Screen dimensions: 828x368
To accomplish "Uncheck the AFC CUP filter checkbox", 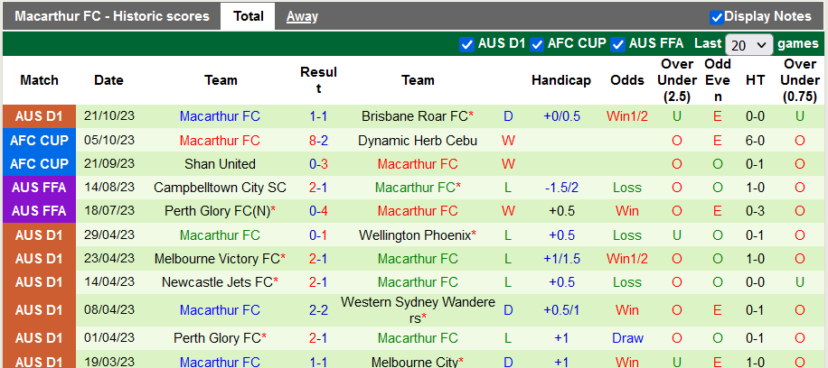I will click(537, 44).
